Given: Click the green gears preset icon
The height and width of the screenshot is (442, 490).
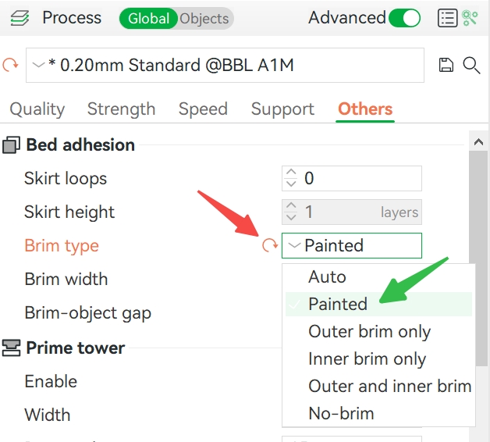Looking at the screenshot, I should 470,18.
